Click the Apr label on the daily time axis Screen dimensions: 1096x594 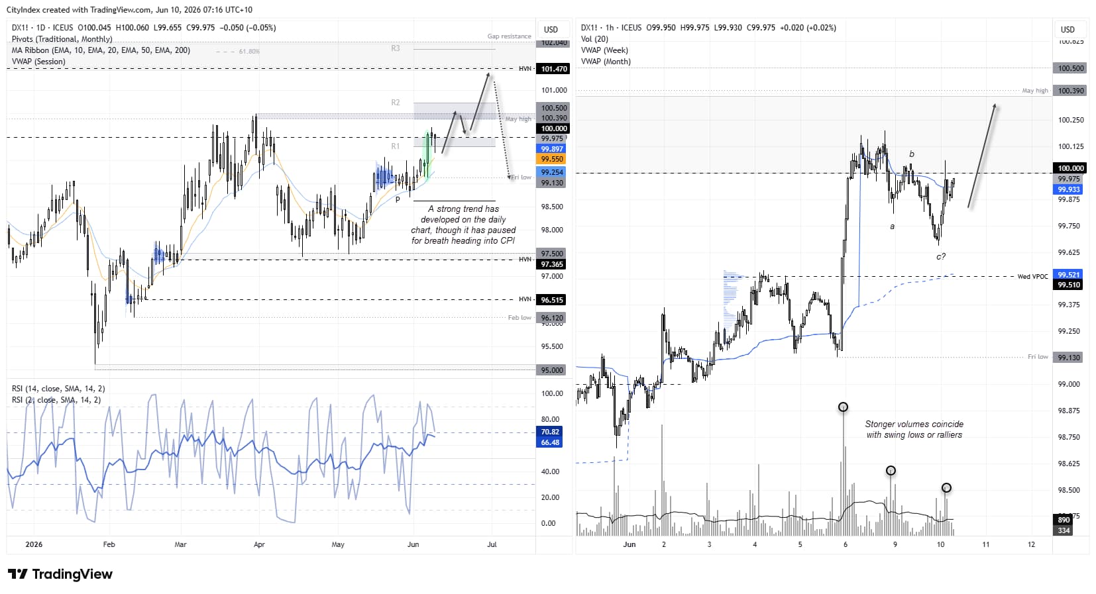click(x=259, y=544)
